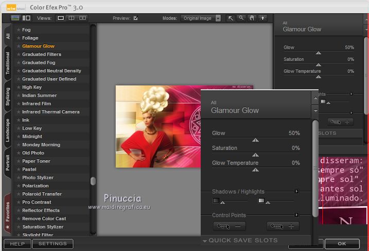Click the lightbulb background color icon
The width and height of the screenshot is (369, 251).
pyautogui.click(x=263, y=18)
